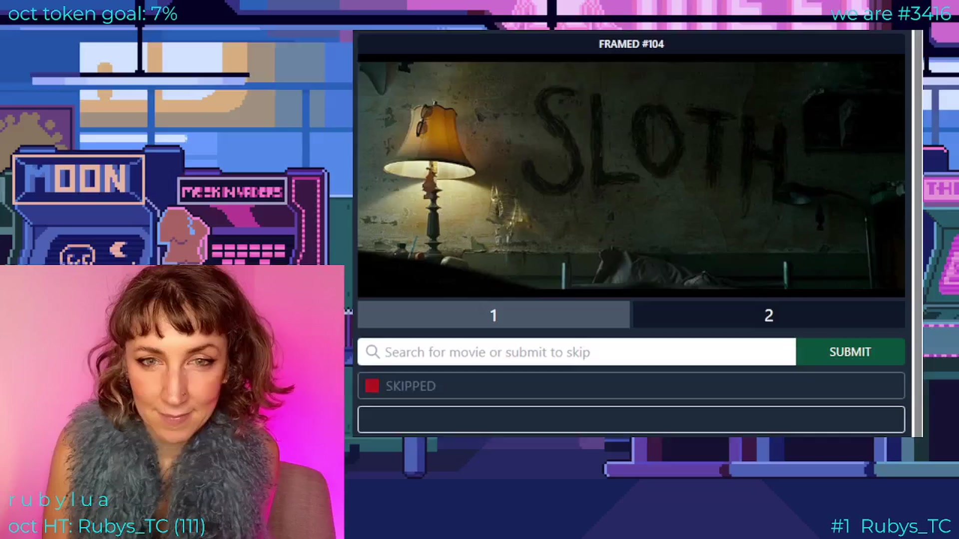Click the movie search input field
This screenshot has width=959, height=539.
(577, 352)
